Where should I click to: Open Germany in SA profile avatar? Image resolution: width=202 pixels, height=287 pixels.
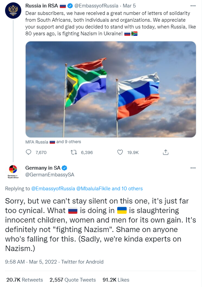click(13, 171)
